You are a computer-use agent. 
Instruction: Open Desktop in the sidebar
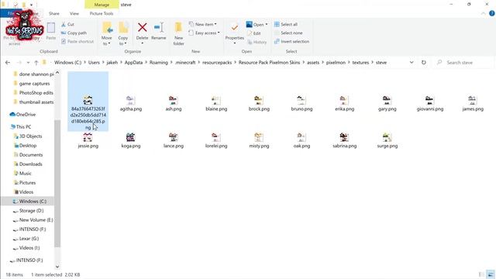coord(25,146)
